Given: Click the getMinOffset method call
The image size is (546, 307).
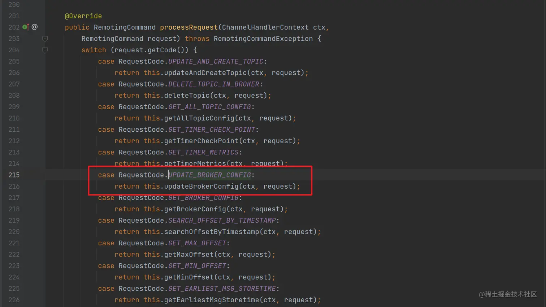Looking at the screenshot, I should click(189, 277).
